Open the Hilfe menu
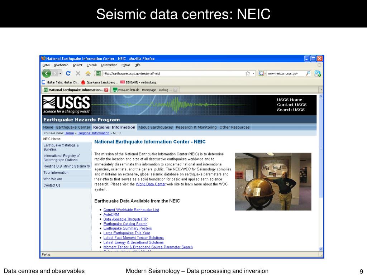Viewport: 367px width, 275px height. click(x=137, y=65)
